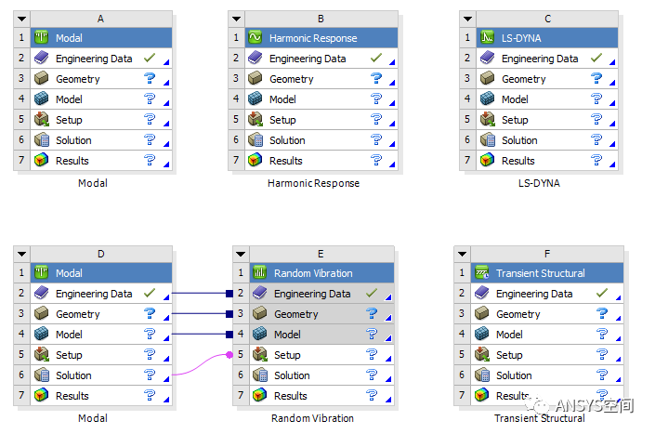This screenshot has height=434, width=655.
Task: Click Geometry block icon in system B
Action: [x=255, y=78]
